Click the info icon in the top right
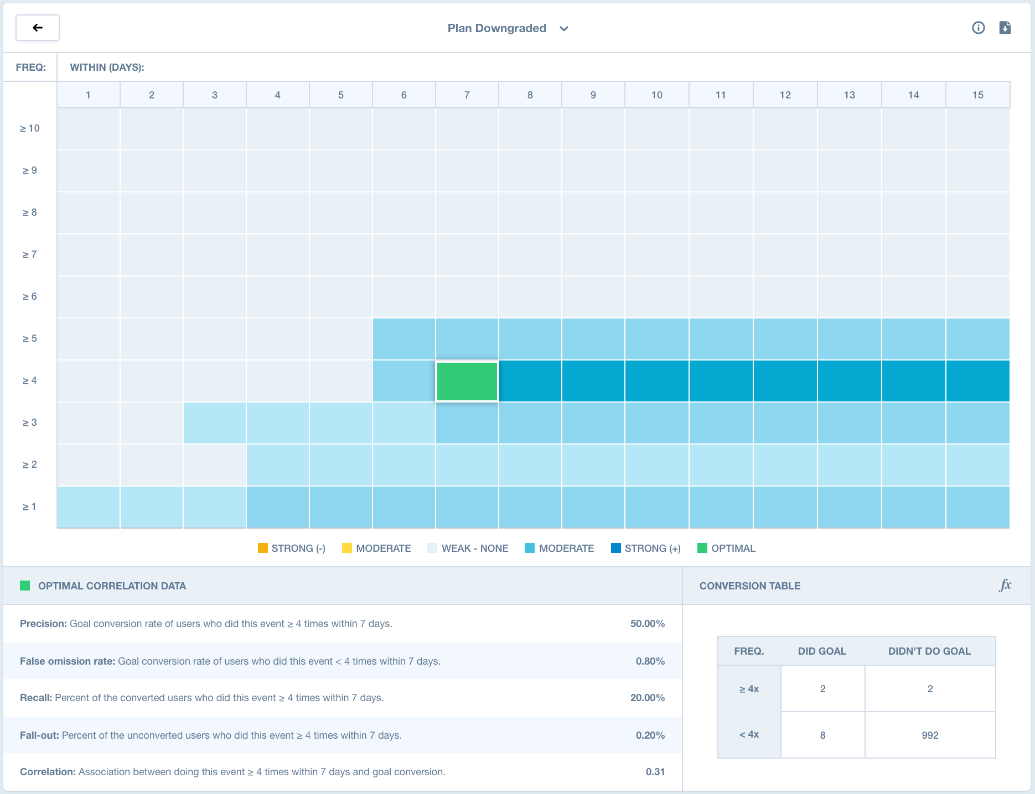The width and height of the screenshot is (1035, 794). click(x=978, y=28)
